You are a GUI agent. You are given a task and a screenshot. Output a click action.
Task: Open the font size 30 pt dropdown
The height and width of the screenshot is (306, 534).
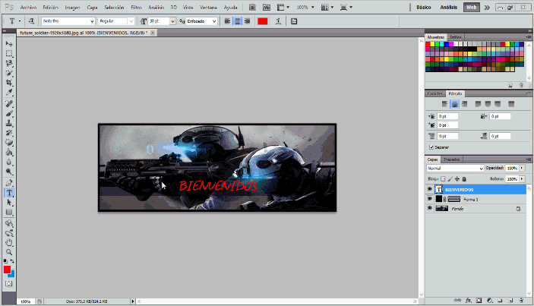coord(172,21)
